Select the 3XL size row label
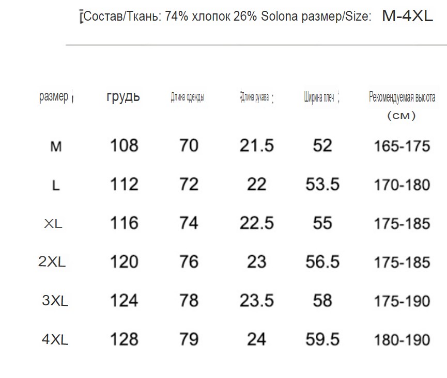The height and width of the screenshot is (378, 447). pyautogui.click(x=55, y=301)
